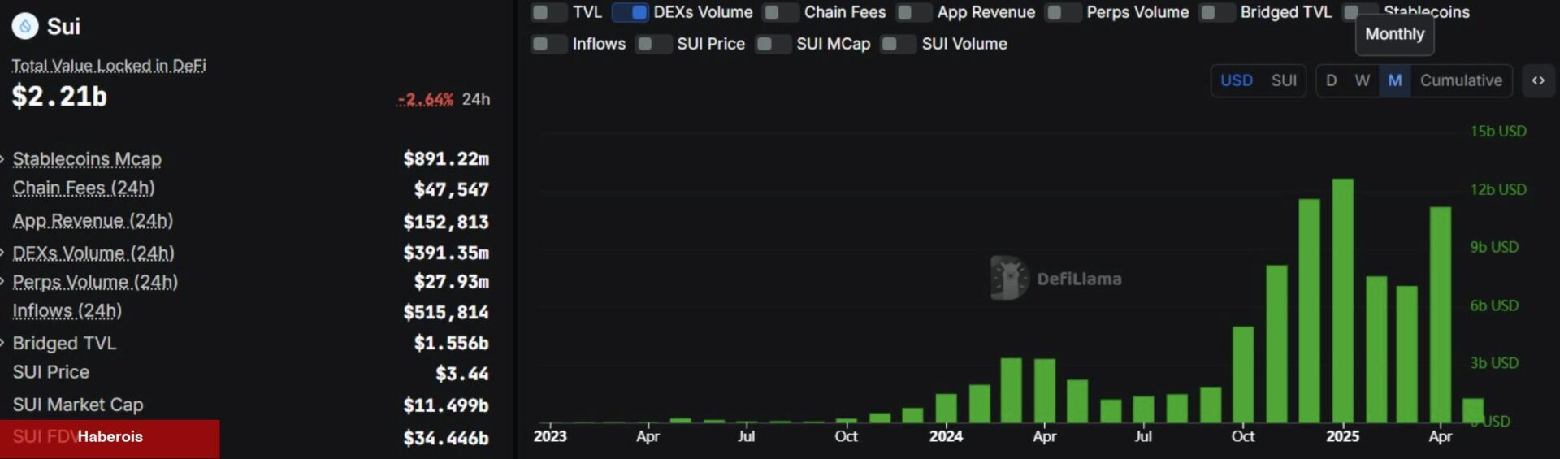Click the $27.93m perps volume value
This screenshot has height=459, width=1560.
click(452, 282)
